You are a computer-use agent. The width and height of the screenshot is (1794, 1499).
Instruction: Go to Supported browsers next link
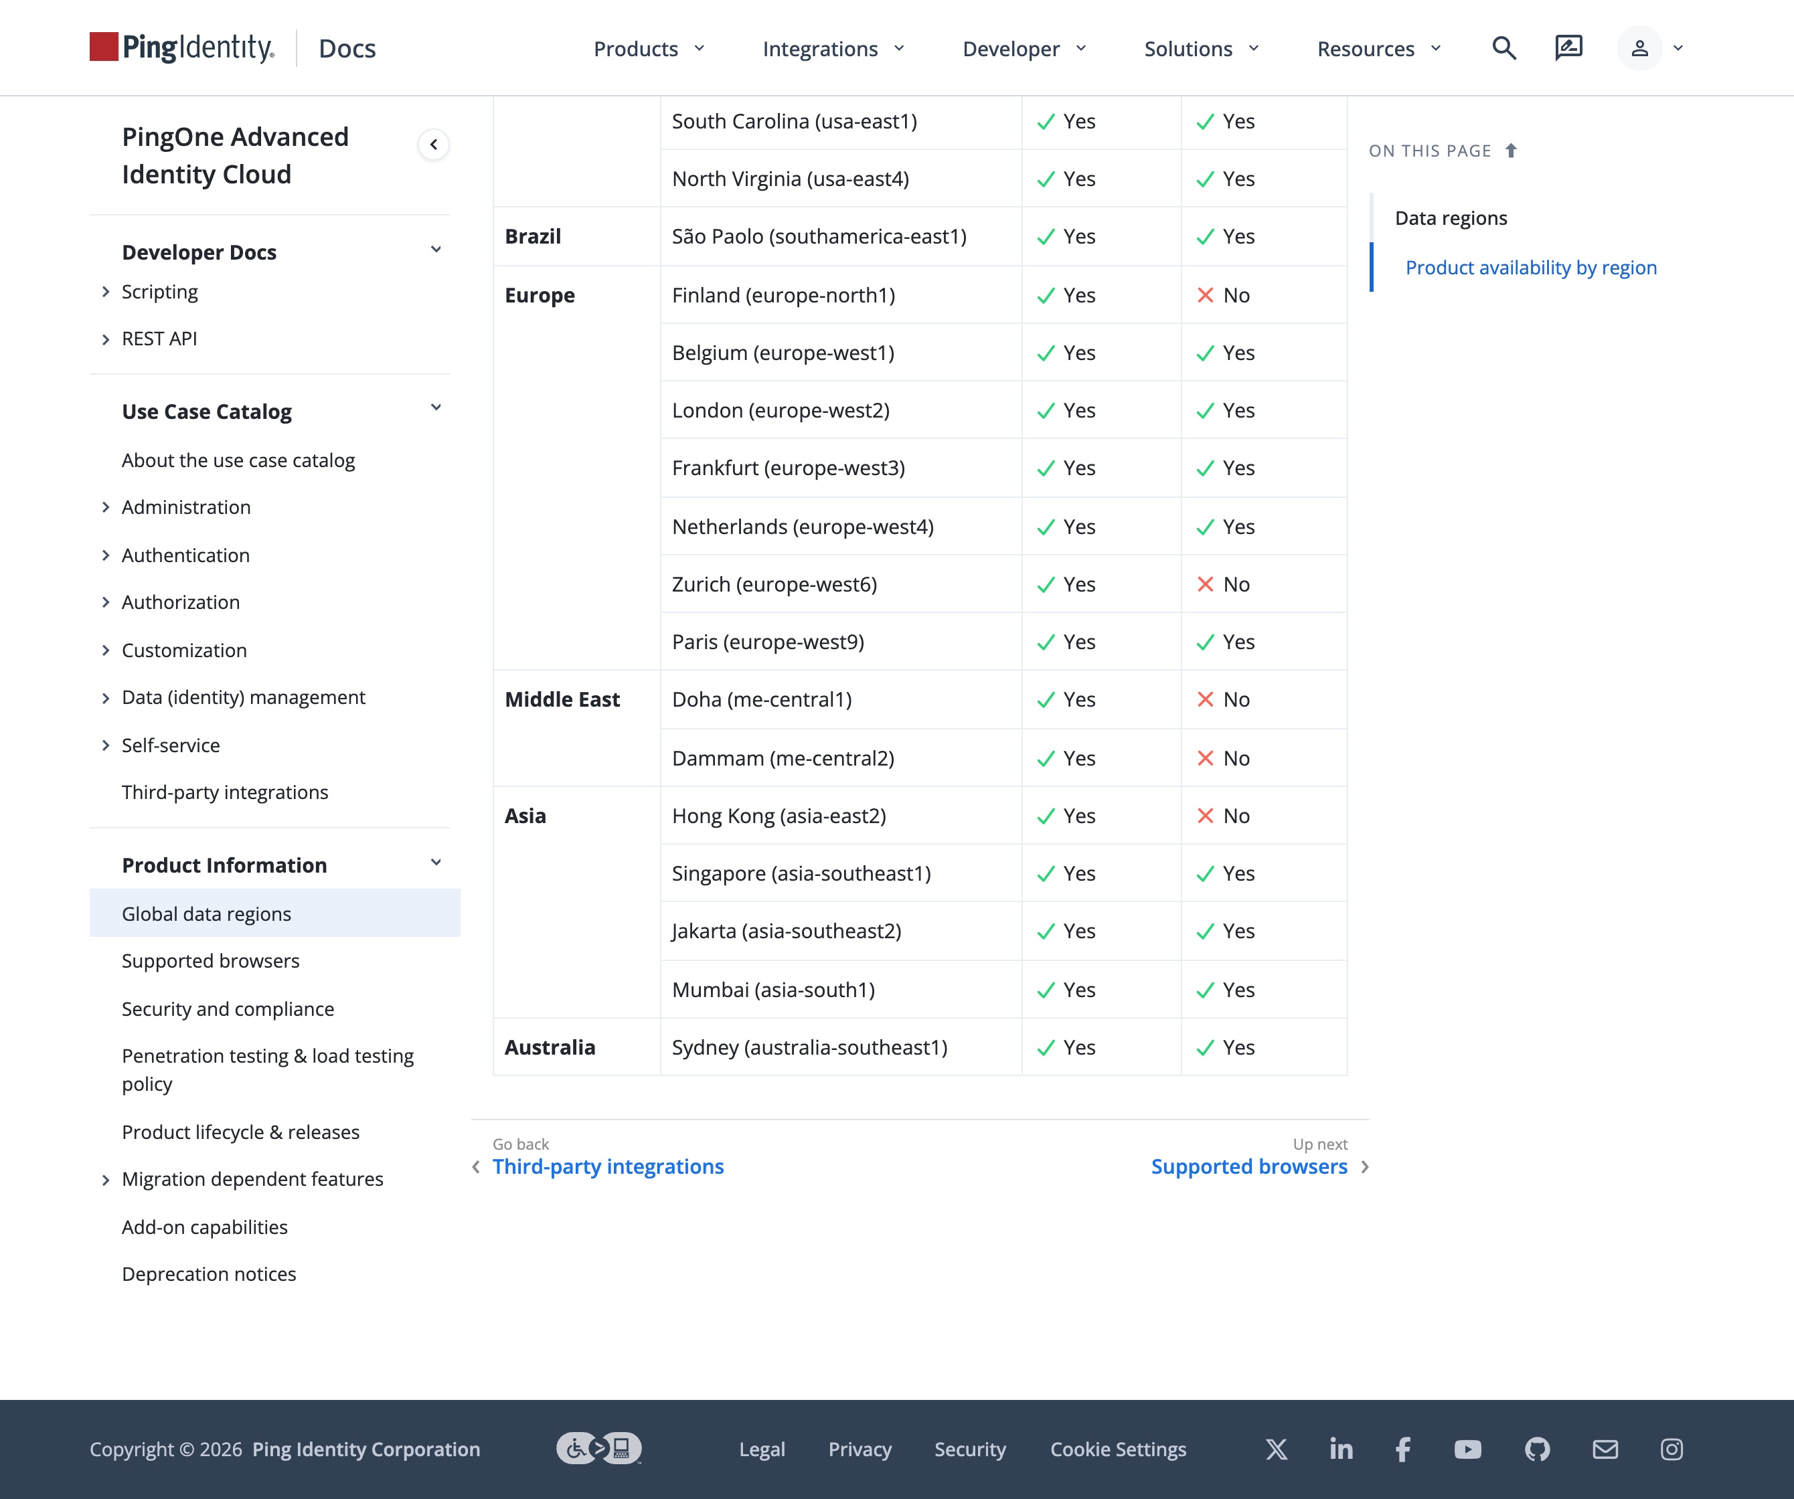click(1249, 1166)
